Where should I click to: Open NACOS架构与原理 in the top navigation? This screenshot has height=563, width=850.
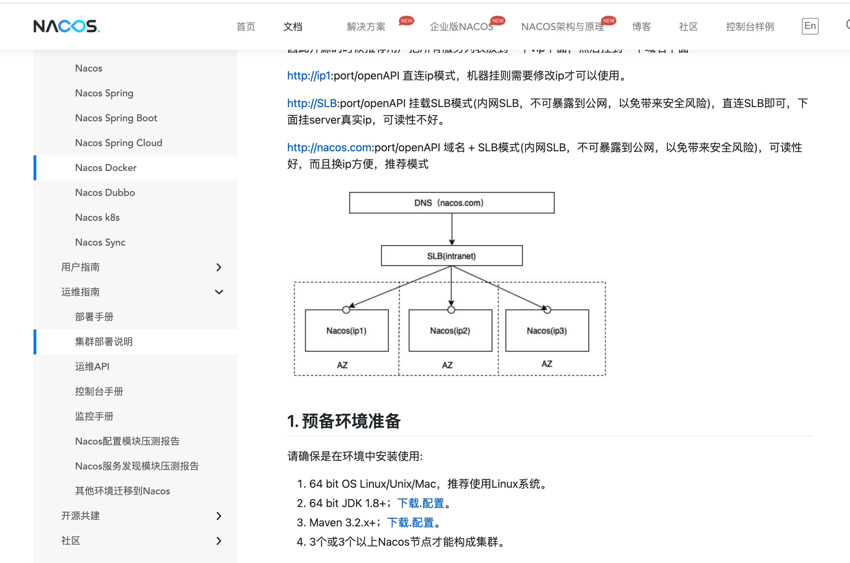[x=563, y=27]
